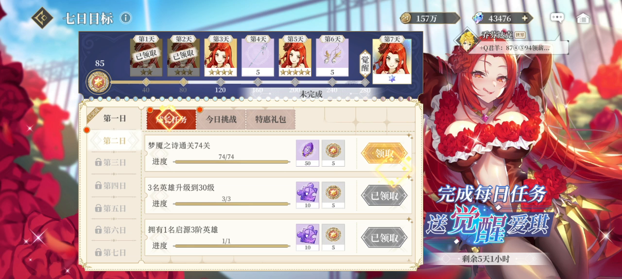This screenshot has height=279, width=622.
Task: Click the info icon beside 七日目标
Action: [x=125, y=18]
